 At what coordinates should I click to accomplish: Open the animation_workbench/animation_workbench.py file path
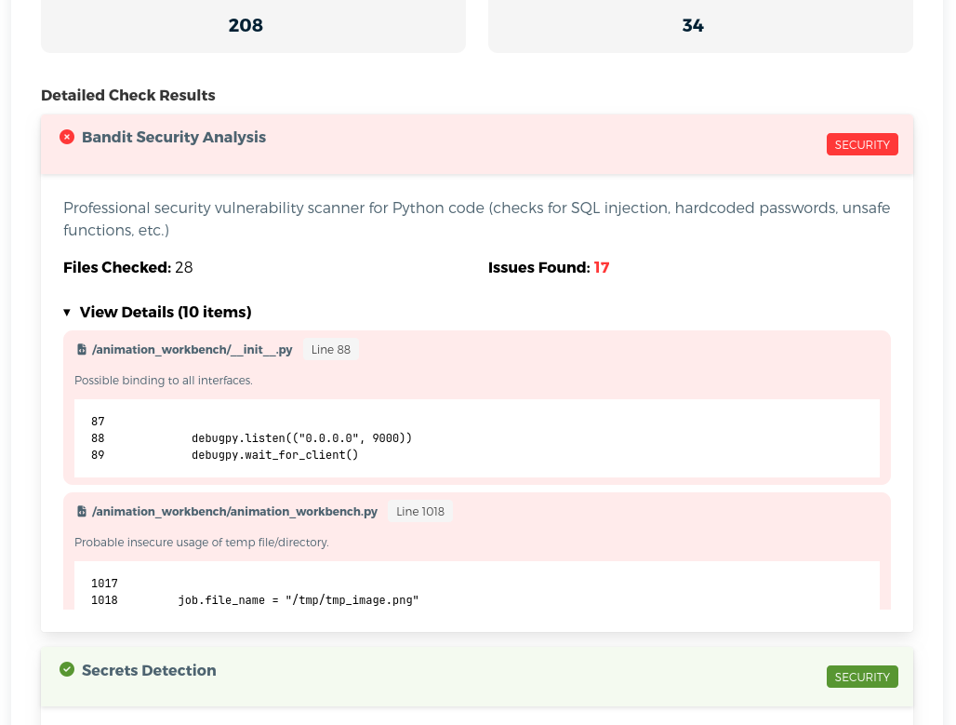(234, 512)
